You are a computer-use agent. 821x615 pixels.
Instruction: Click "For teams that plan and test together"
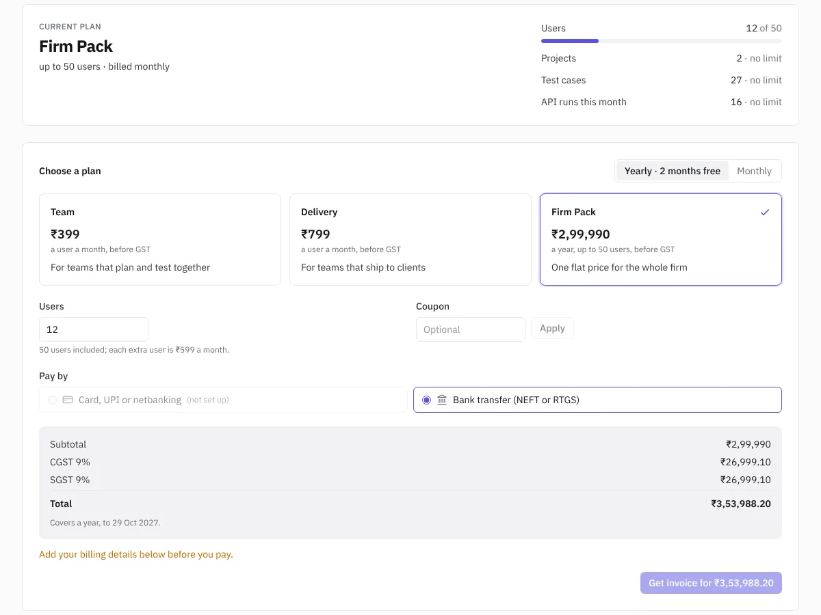[130, 267]
